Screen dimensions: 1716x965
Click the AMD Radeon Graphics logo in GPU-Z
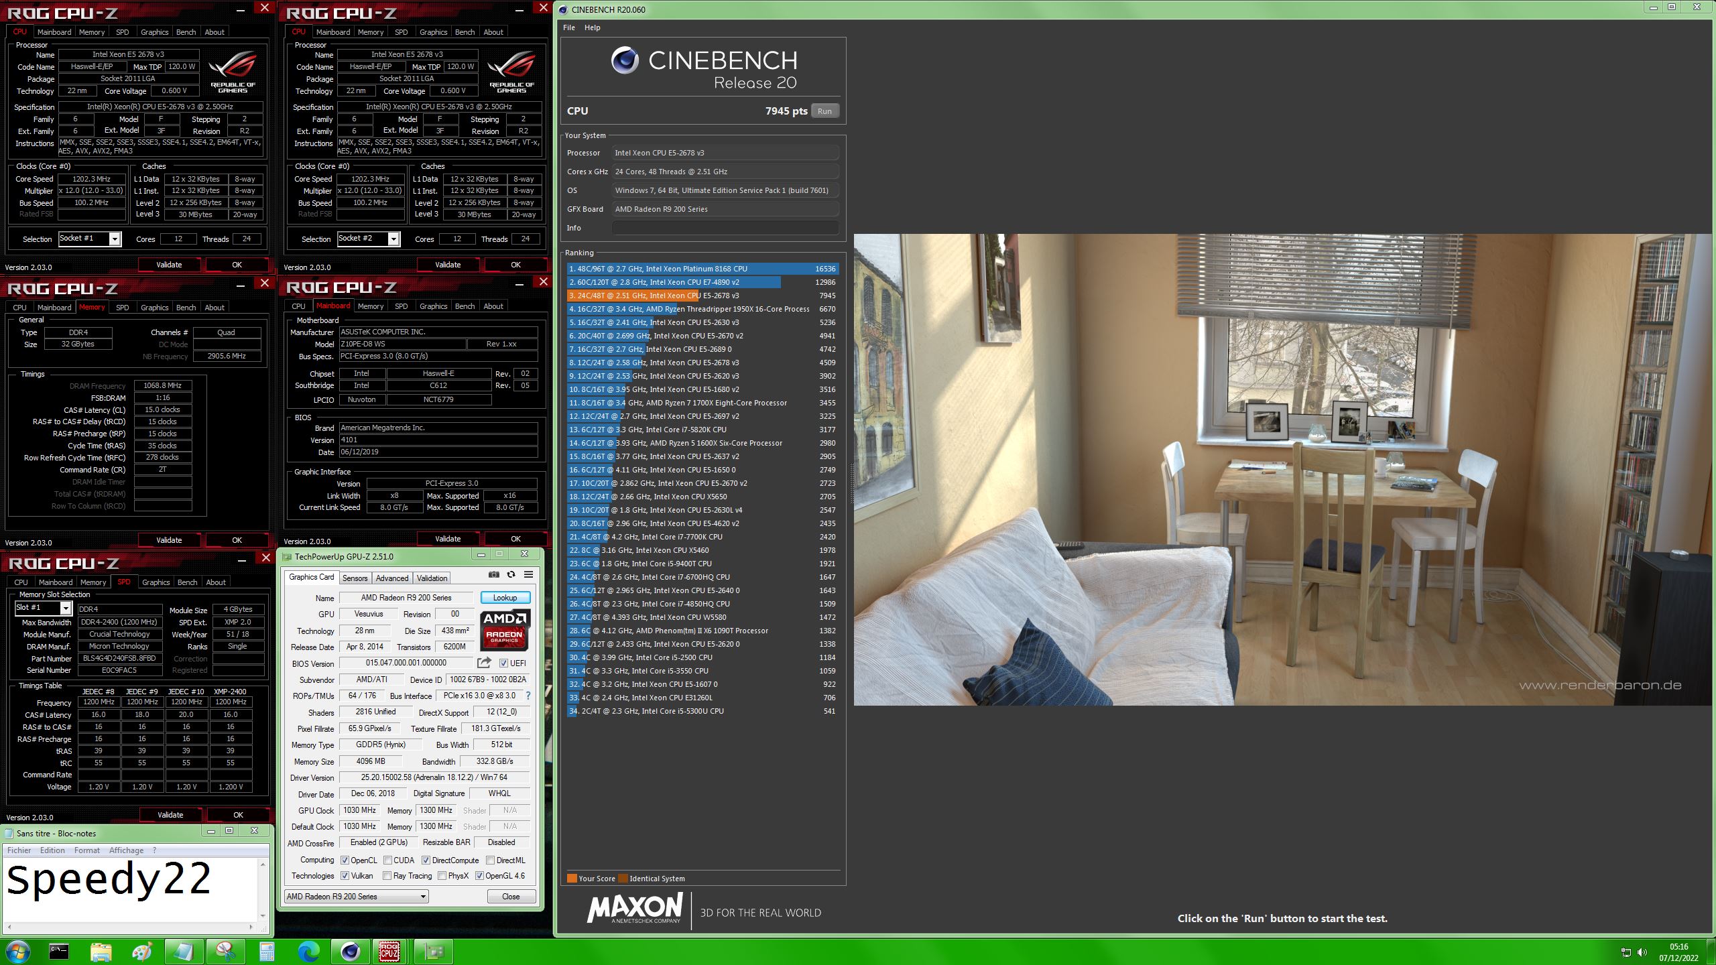point(505,630)
